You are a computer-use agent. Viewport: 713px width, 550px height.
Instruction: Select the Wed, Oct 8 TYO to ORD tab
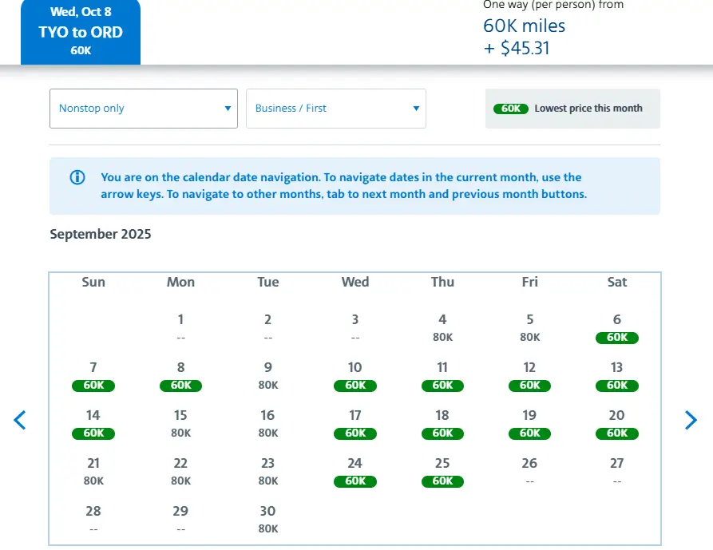coord(81,32)
